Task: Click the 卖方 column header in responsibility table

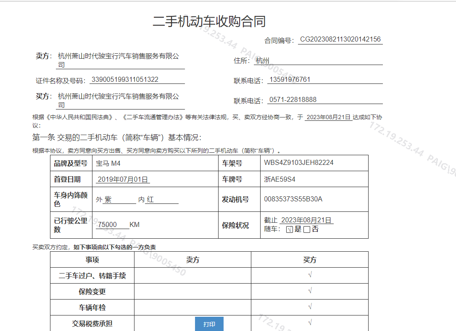Action: [193, 260]
